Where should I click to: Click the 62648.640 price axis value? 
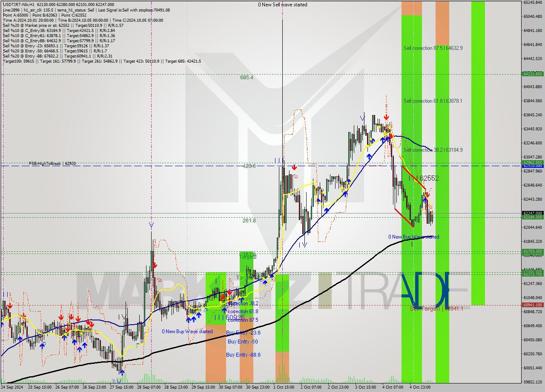tap(533, 185)
